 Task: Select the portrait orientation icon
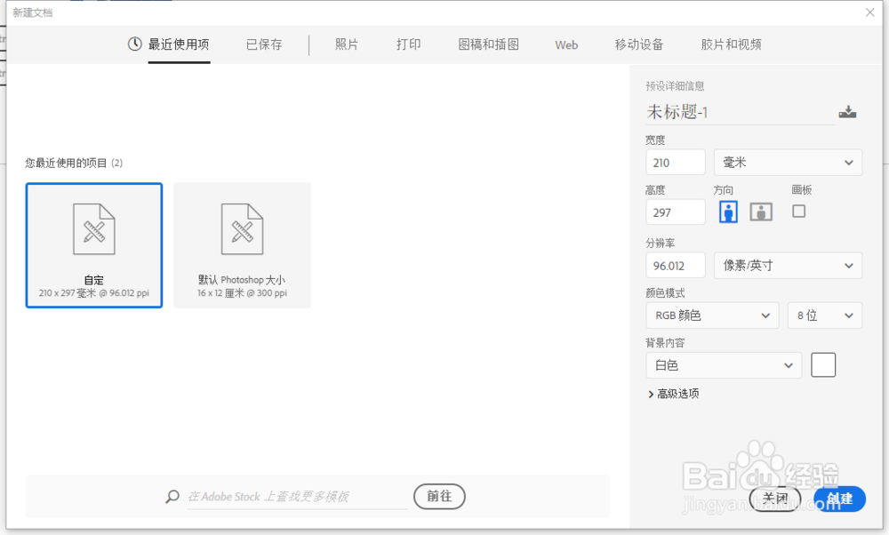[x=728, y=212]
